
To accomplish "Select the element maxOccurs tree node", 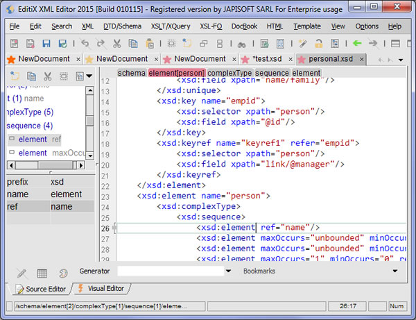I will [x=47, y=153].
